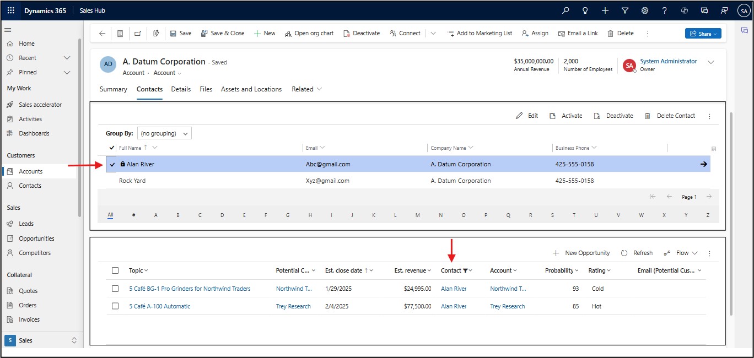Open the app launcher waffle icon
Screen dimensions: 754x358
[11, 10]
